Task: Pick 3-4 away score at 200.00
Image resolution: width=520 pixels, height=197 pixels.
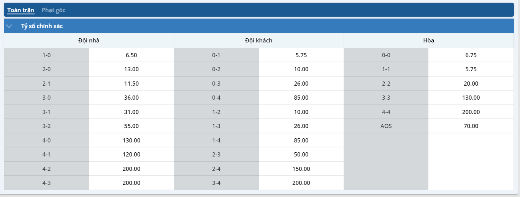Action: pyautogui.click(x=301, y=183)
